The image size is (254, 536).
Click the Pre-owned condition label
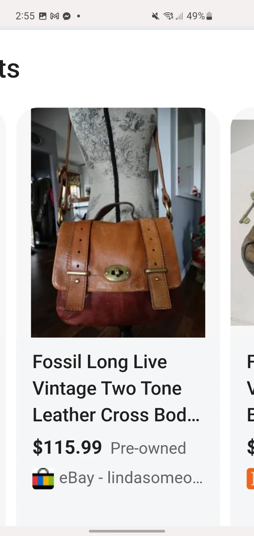pyautogui.click(x=148, y=448)
